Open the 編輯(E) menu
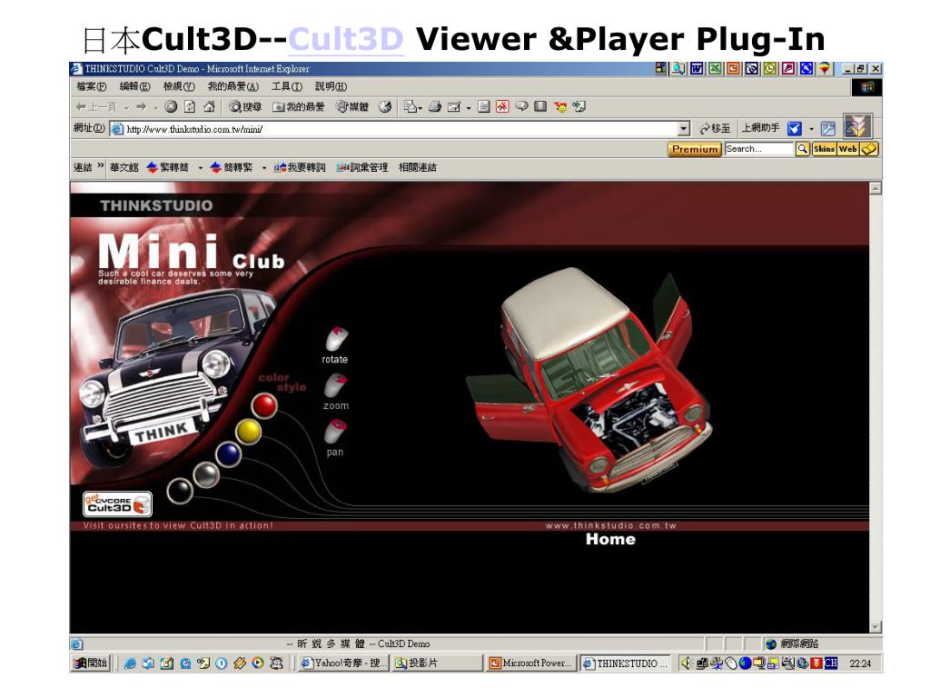 click(x=134, y=86)
